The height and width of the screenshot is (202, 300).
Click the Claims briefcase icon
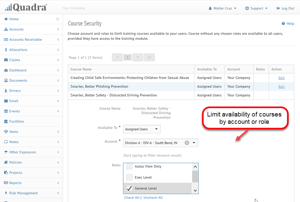click(6, 60)
